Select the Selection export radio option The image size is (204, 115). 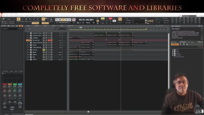pyautogui.click(x=3, y=23)
